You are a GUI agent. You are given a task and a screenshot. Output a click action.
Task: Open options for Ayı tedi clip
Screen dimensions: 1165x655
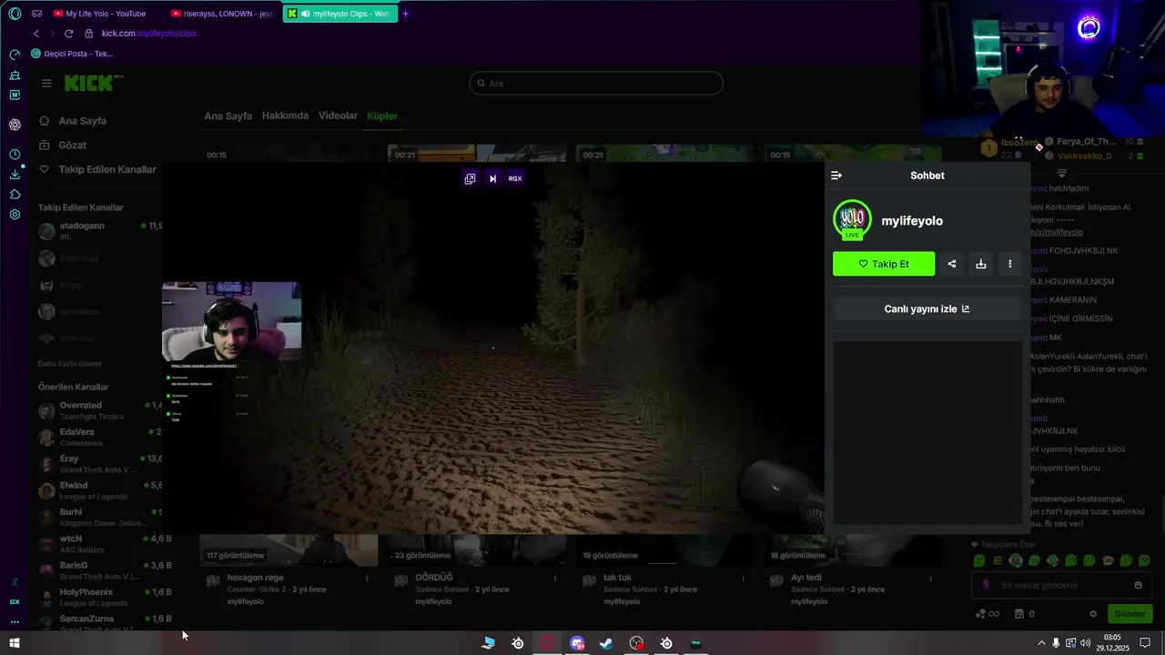[930, 579]
